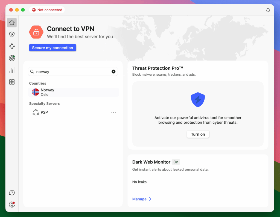Click the server search input field
The height and width of the screenshot is (217, 280).
[x=72, y=72]
